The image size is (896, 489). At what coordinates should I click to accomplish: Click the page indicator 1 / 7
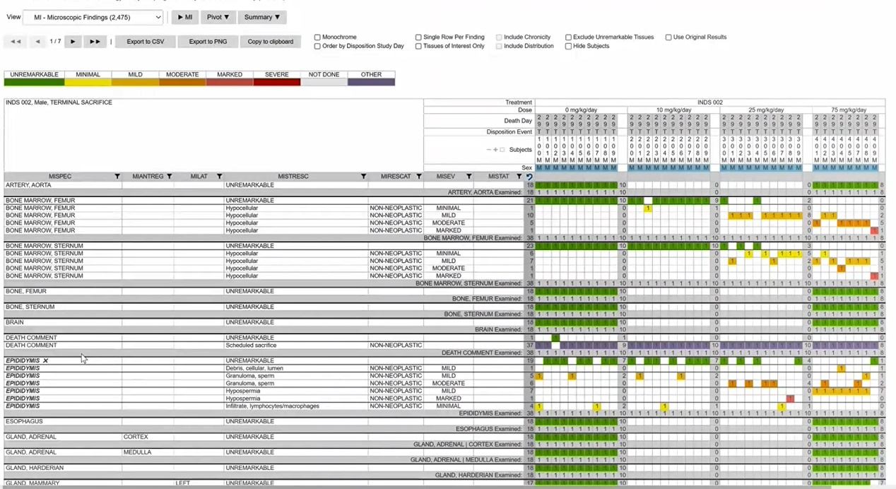(x=55, y=42)
